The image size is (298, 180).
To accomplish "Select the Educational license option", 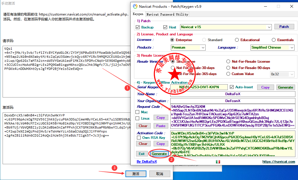I will point(237,40).
